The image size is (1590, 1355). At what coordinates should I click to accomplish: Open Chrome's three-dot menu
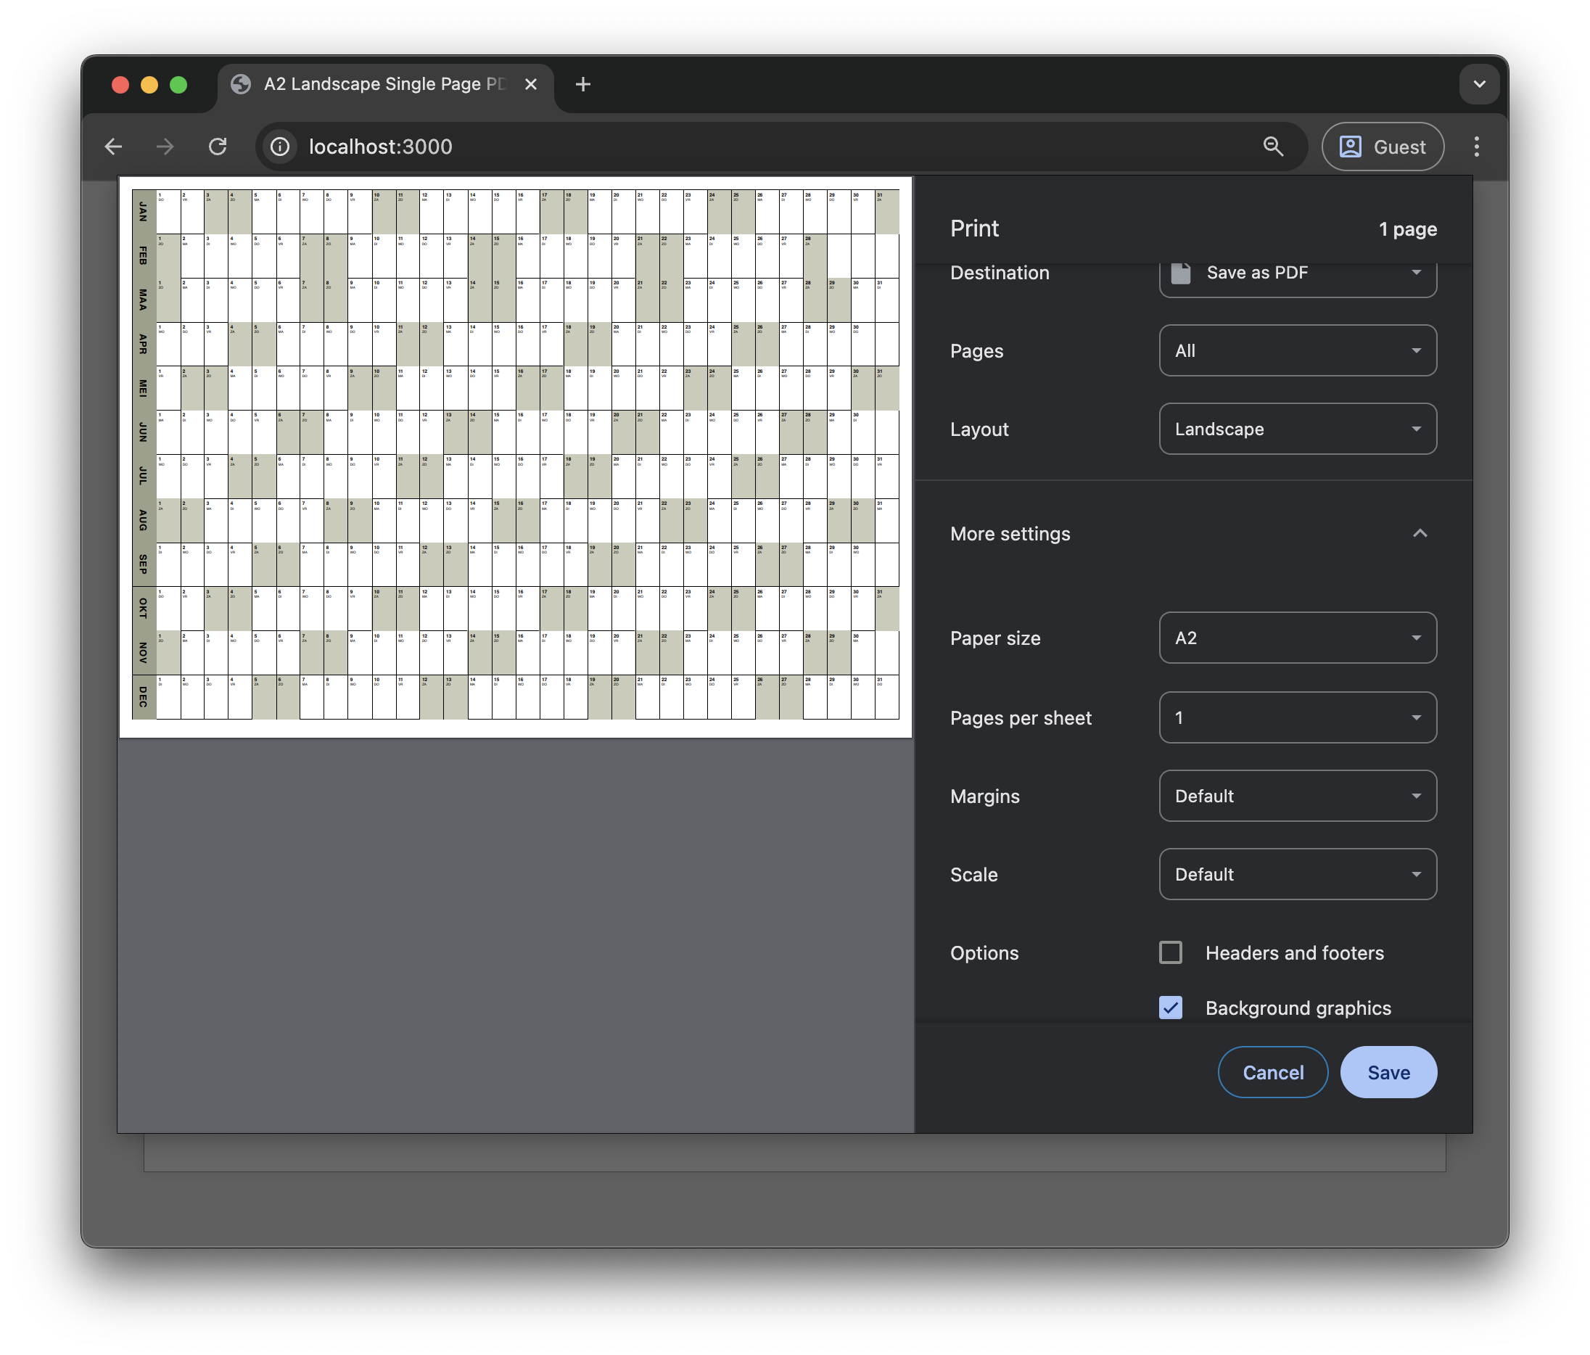point(1476,147)
